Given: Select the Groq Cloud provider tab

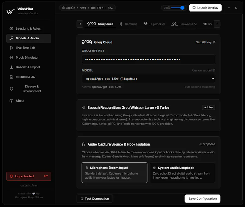Looking at the screenshot, I should pyautogui.click(x=100, y=24).
